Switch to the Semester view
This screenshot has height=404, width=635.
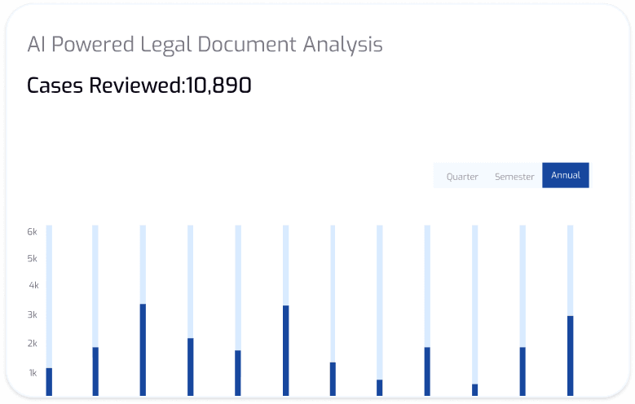point(514,177)
